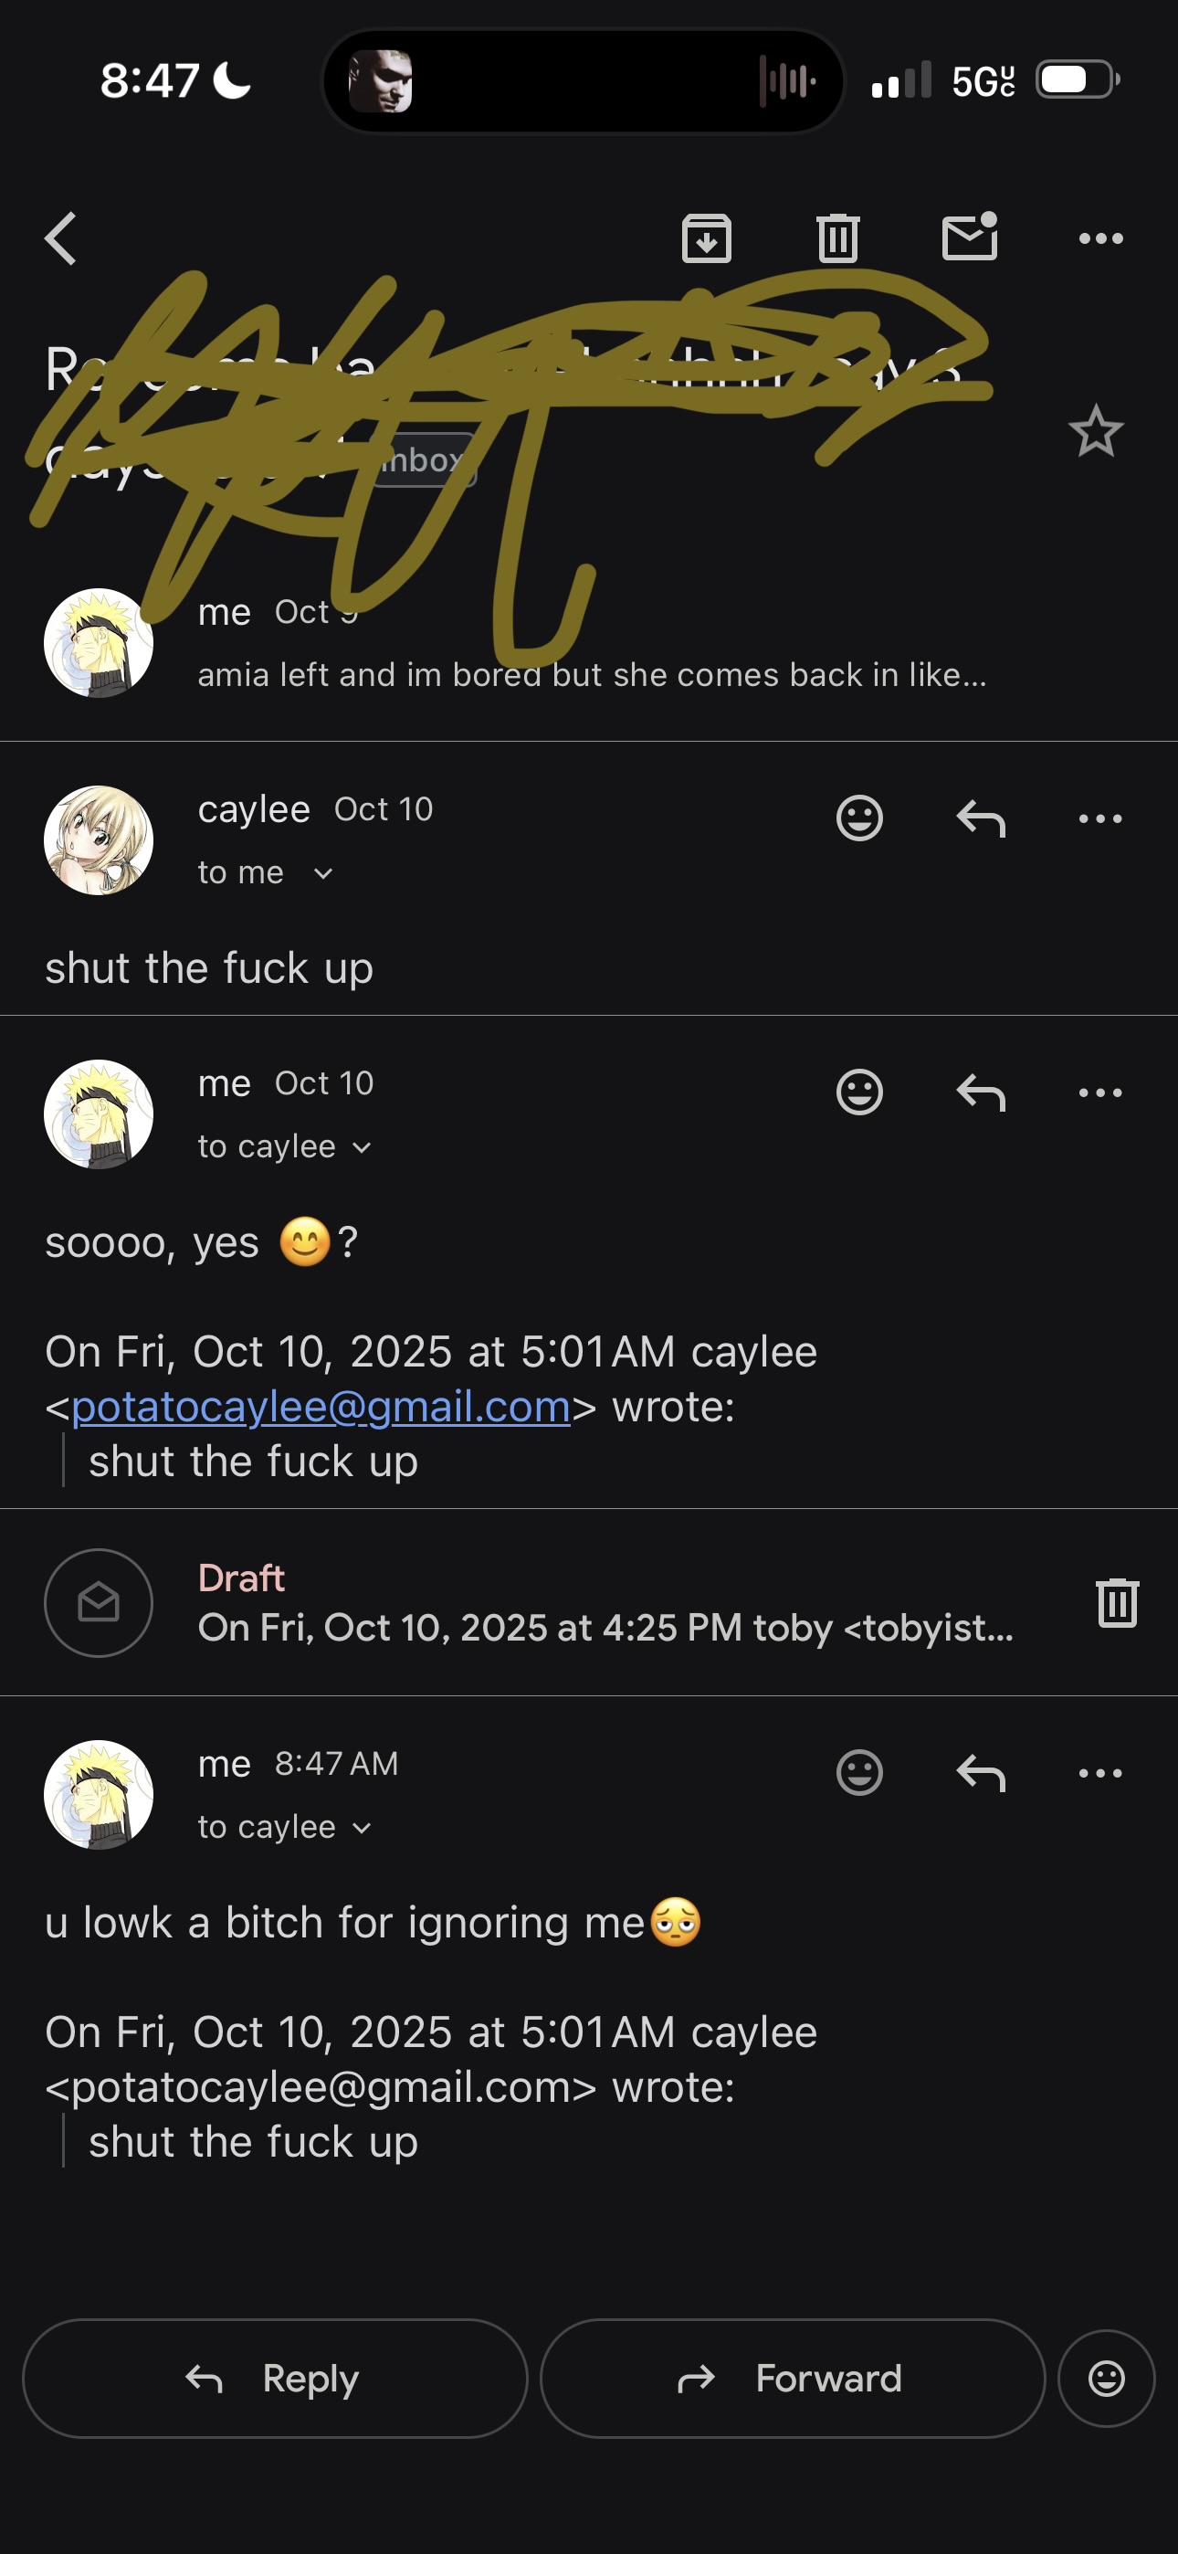This screenshot has height=2554, width=1178.
Task: Open the Draft message row
Action: (605, 1602)
